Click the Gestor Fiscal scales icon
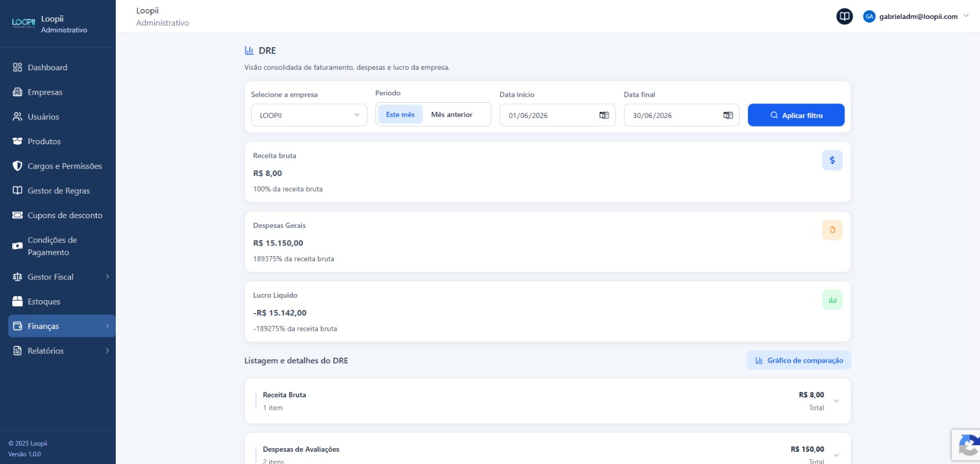 pos(17,277)
